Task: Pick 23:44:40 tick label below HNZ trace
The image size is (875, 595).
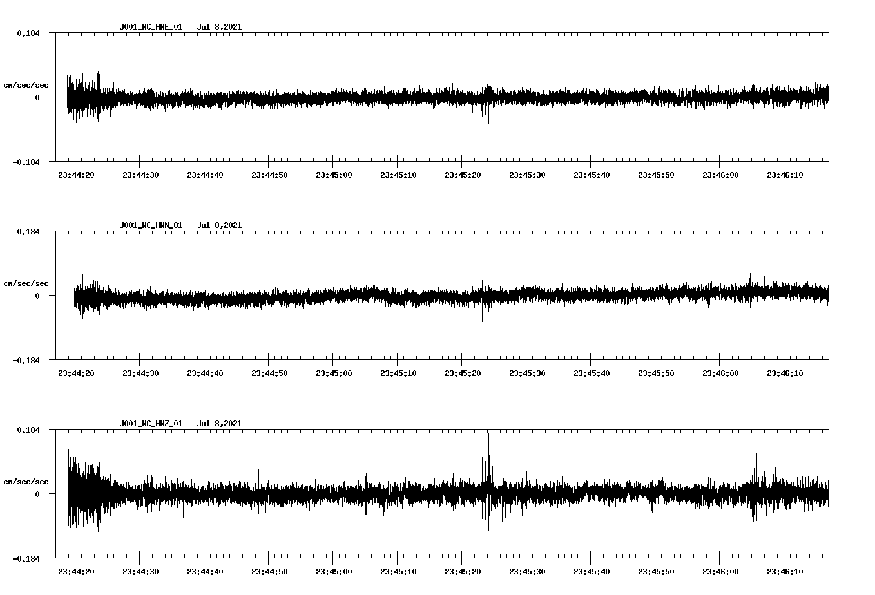Action: click(x=205, y=571)
